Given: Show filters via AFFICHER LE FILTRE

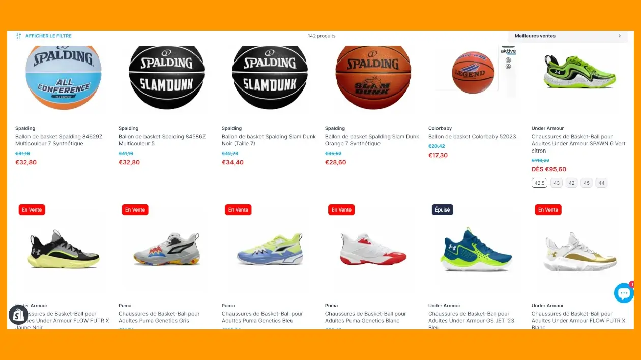Looking at the screenshot, I should (x=48, y=36).
